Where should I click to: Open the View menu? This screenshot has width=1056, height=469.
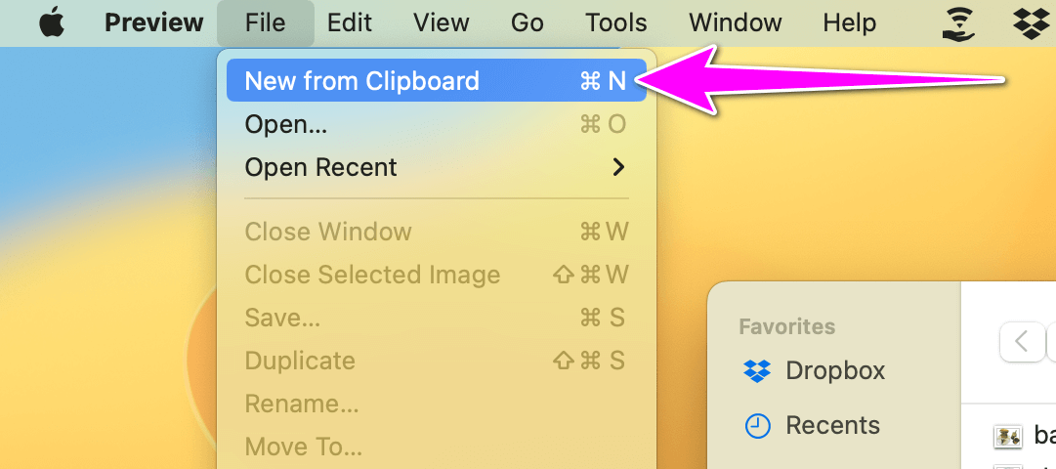442,22
